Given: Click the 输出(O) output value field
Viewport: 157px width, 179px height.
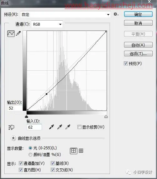Looking at the screenshot, I should tap(15, 108).
